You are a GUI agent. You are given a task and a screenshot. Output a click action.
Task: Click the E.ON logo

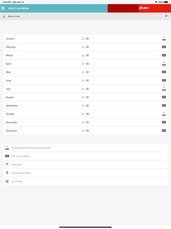click(x=144, y=8)
